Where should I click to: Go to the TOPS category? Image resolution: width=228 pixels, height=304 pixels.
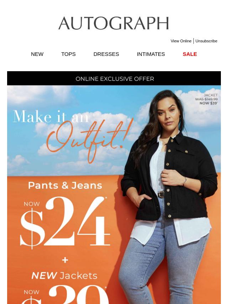pos(68,54)
